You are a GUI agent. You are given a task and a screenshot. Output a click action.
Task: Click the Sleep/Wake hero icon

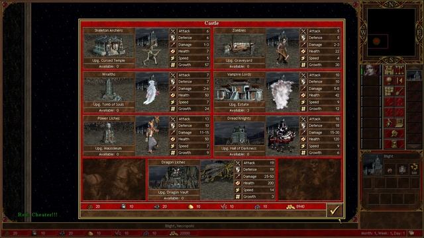click(x=399, y=81)
